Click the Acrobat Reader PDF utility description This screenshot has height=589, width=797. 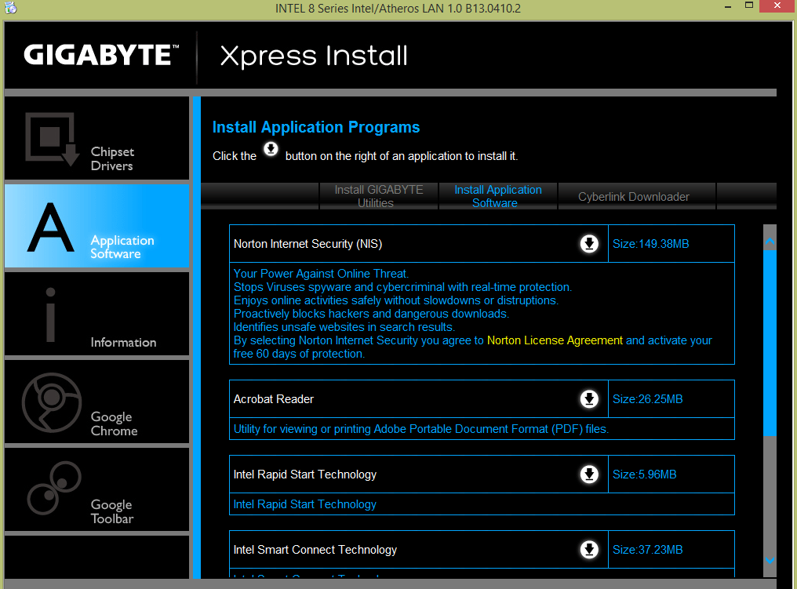[421, 429]
